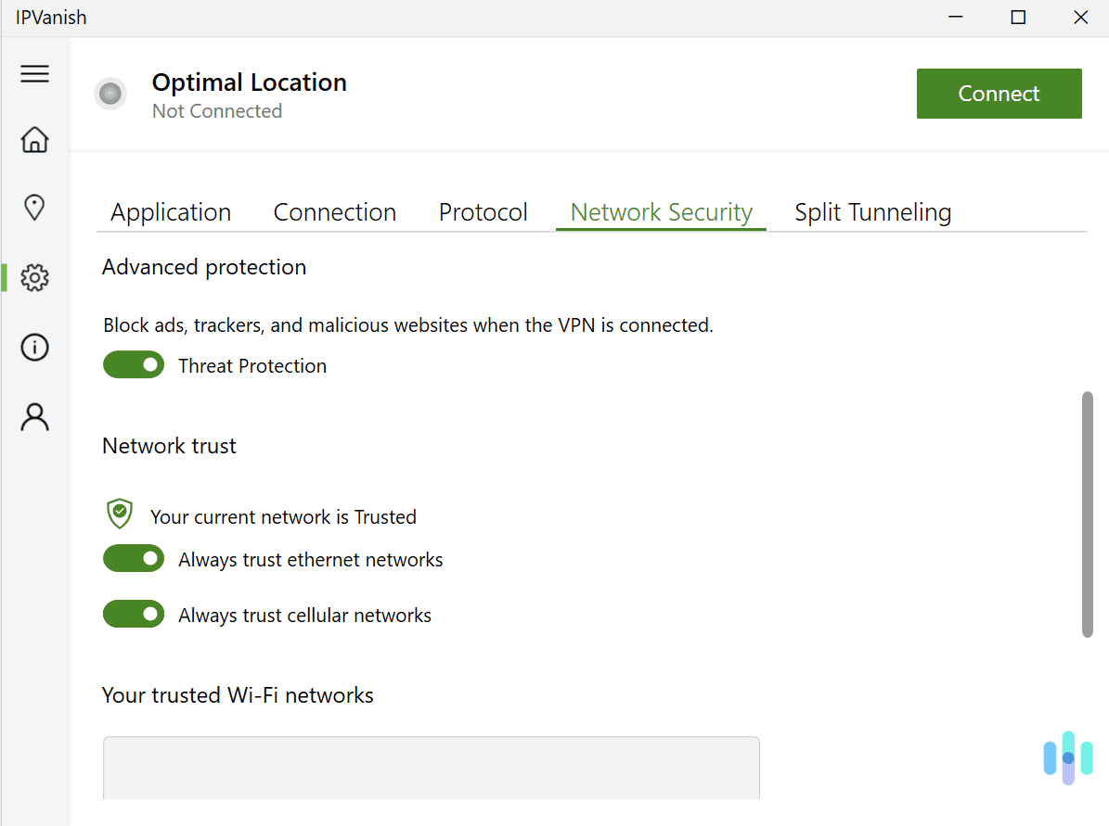Open the Account profile icon
This screenshot has width=1109, height=826.
click(34, 417)
